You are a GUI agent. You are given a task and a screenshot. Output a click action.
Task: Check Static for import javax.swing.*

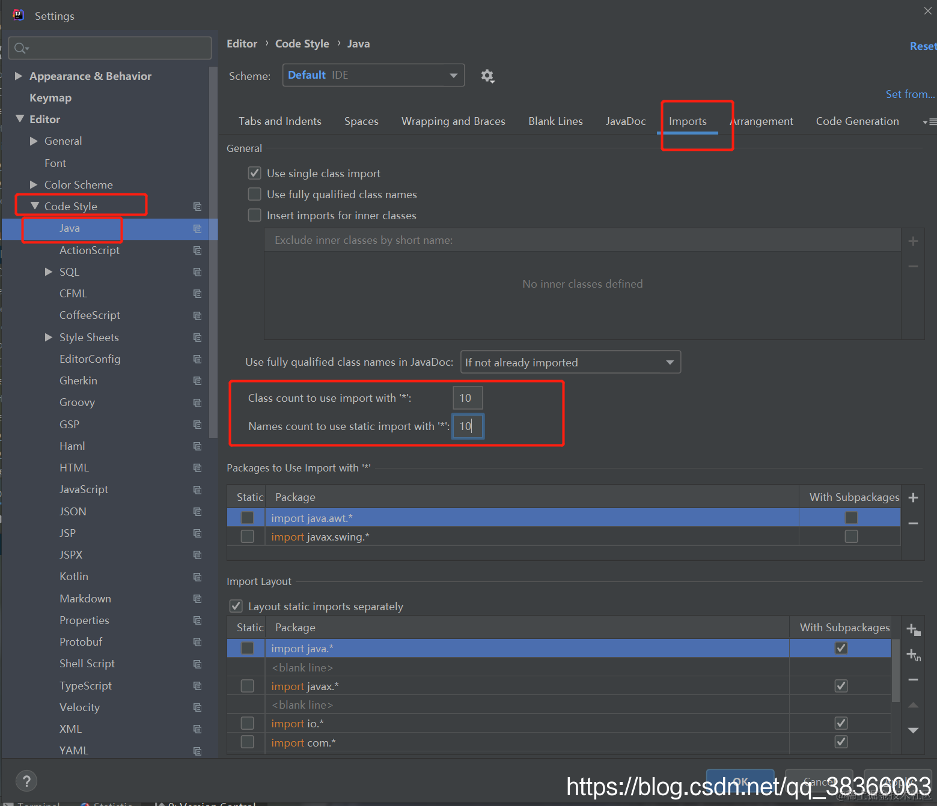[247, 536]
